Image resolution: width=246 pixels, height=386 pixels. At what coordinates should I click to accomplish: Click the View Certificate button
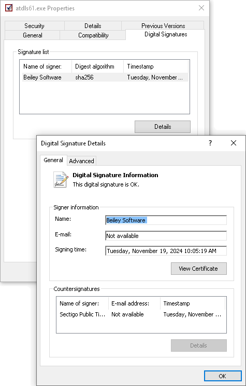point(199,269)
